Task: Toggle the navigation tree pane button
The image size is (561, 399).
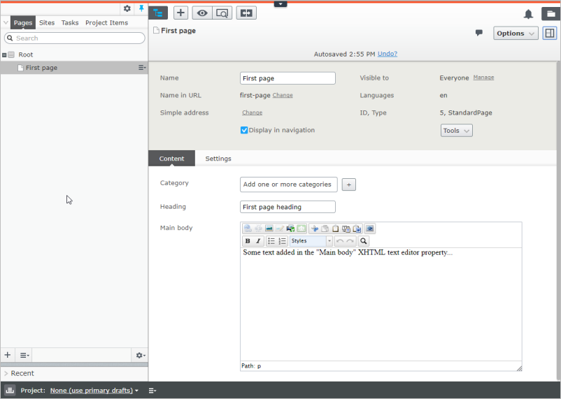Action: [158, 13]
